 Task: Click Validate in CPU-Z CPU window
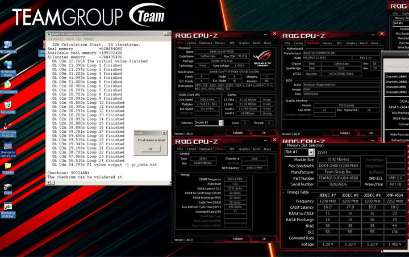[237, 133]
